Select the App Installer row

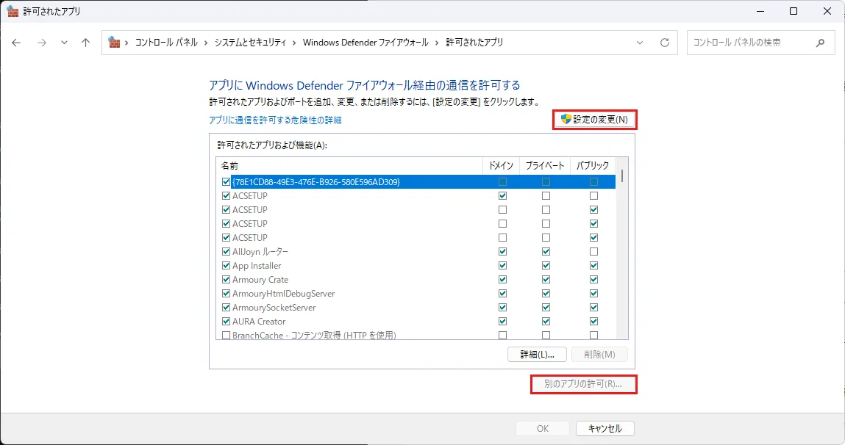point(416,266)
